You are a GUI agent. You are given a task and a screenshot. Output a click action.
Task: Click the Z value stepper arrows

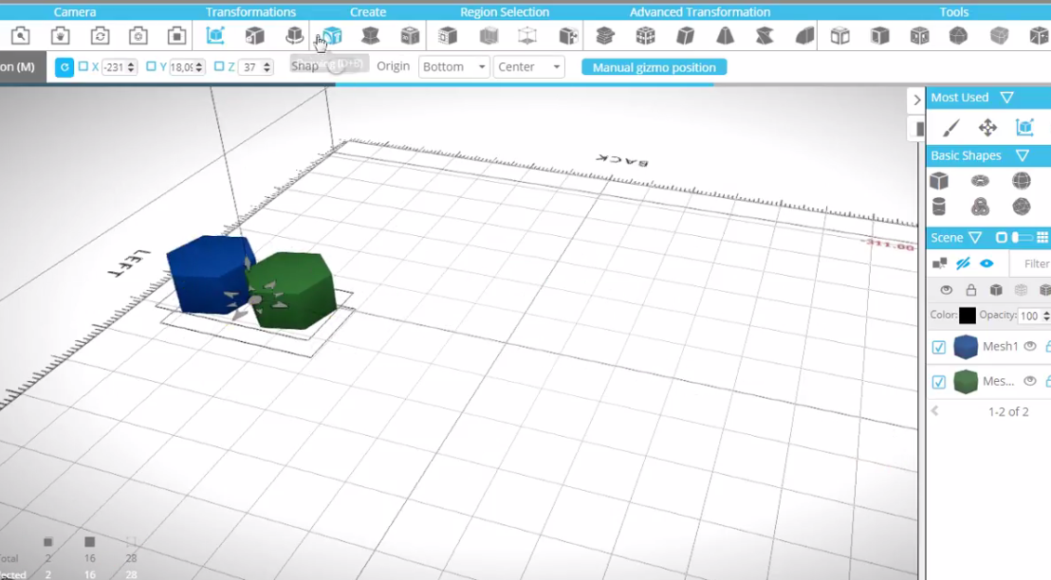click(x=267, y=67)
